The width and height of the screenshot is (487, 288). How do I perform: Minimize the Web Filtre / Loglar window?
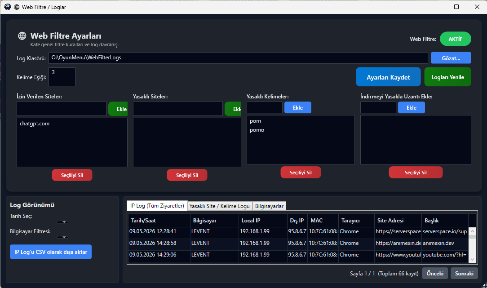[436, 7]
